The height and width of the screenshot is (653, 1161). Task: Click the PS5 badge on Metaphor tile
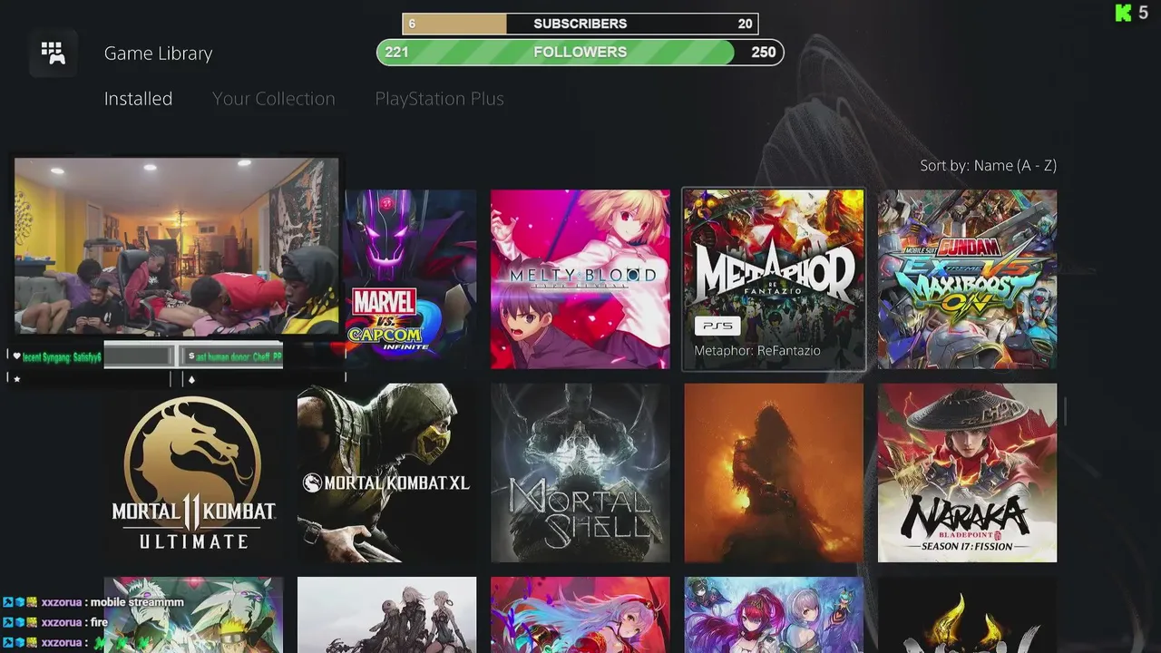[x=717, y=326]
